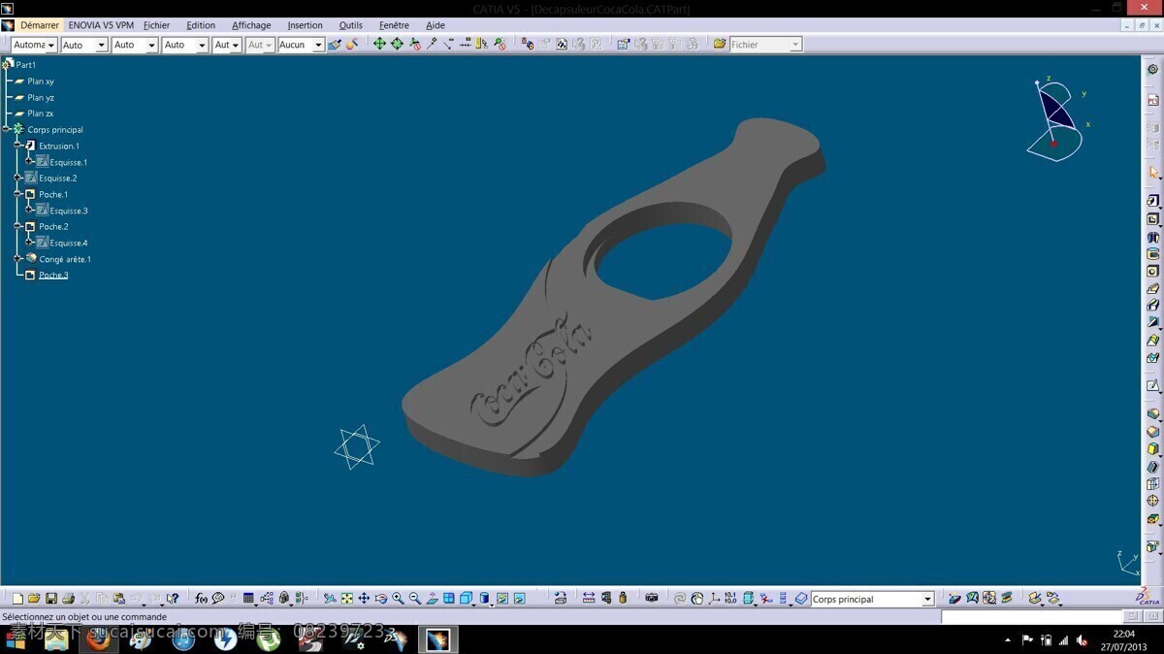This screenshot has width=1164, height=654.
Task: Click the Measure Between ruler icon
Action: click(x=589, y=599)
